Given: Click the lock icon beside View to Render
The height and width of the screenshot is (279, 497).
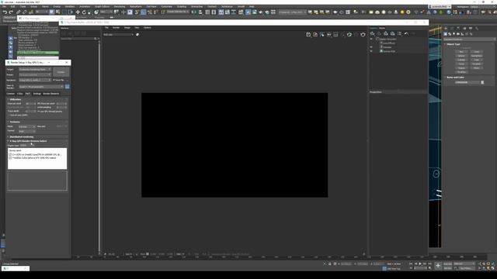Looking at the screenshot, I should point(68,86).
